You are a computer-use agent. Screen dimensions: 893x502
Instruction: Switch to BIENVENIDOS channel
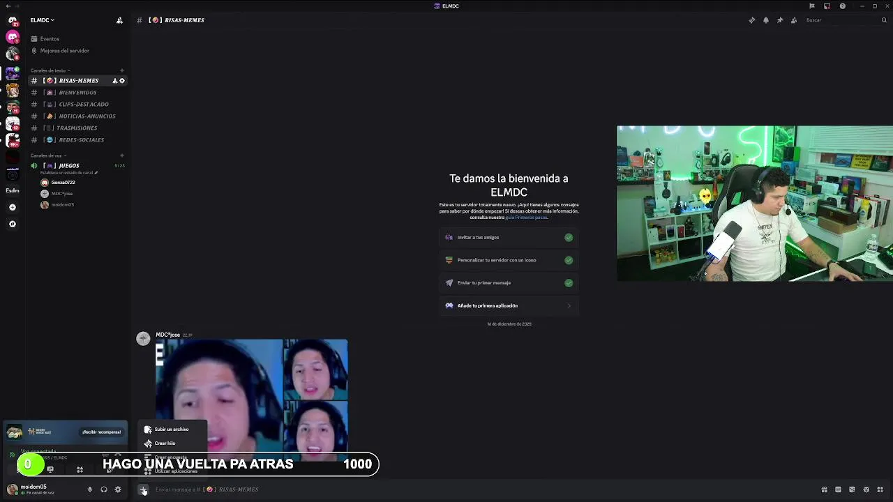click(77, 93)
